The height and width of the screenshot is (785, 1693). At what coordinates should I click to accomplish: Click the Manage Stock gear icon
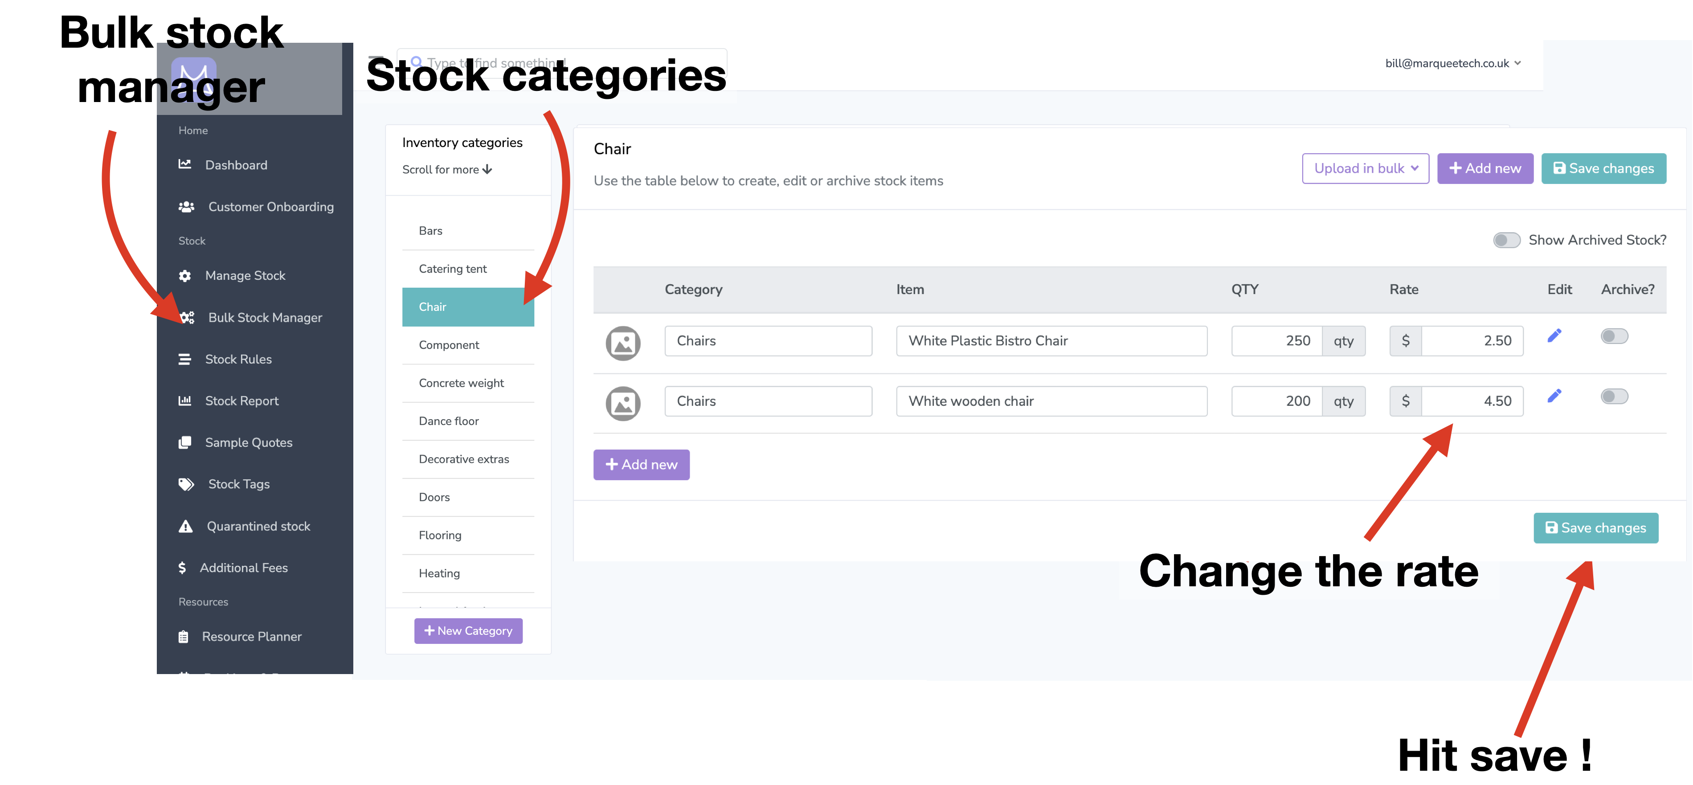click(x=185, y=275)
